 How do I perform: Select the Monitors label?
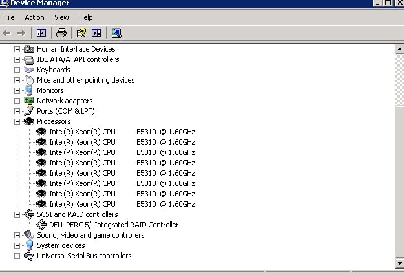(x=50, y=90)
